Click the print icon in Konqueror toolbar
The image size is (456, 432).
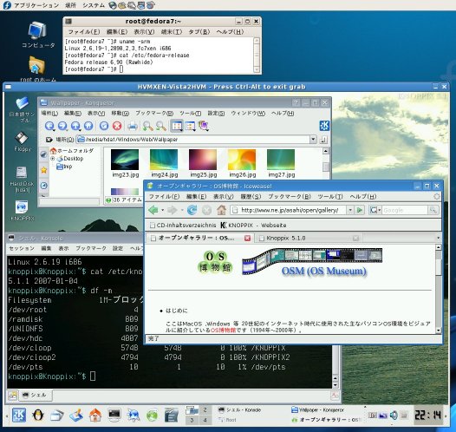coord(133,126)
